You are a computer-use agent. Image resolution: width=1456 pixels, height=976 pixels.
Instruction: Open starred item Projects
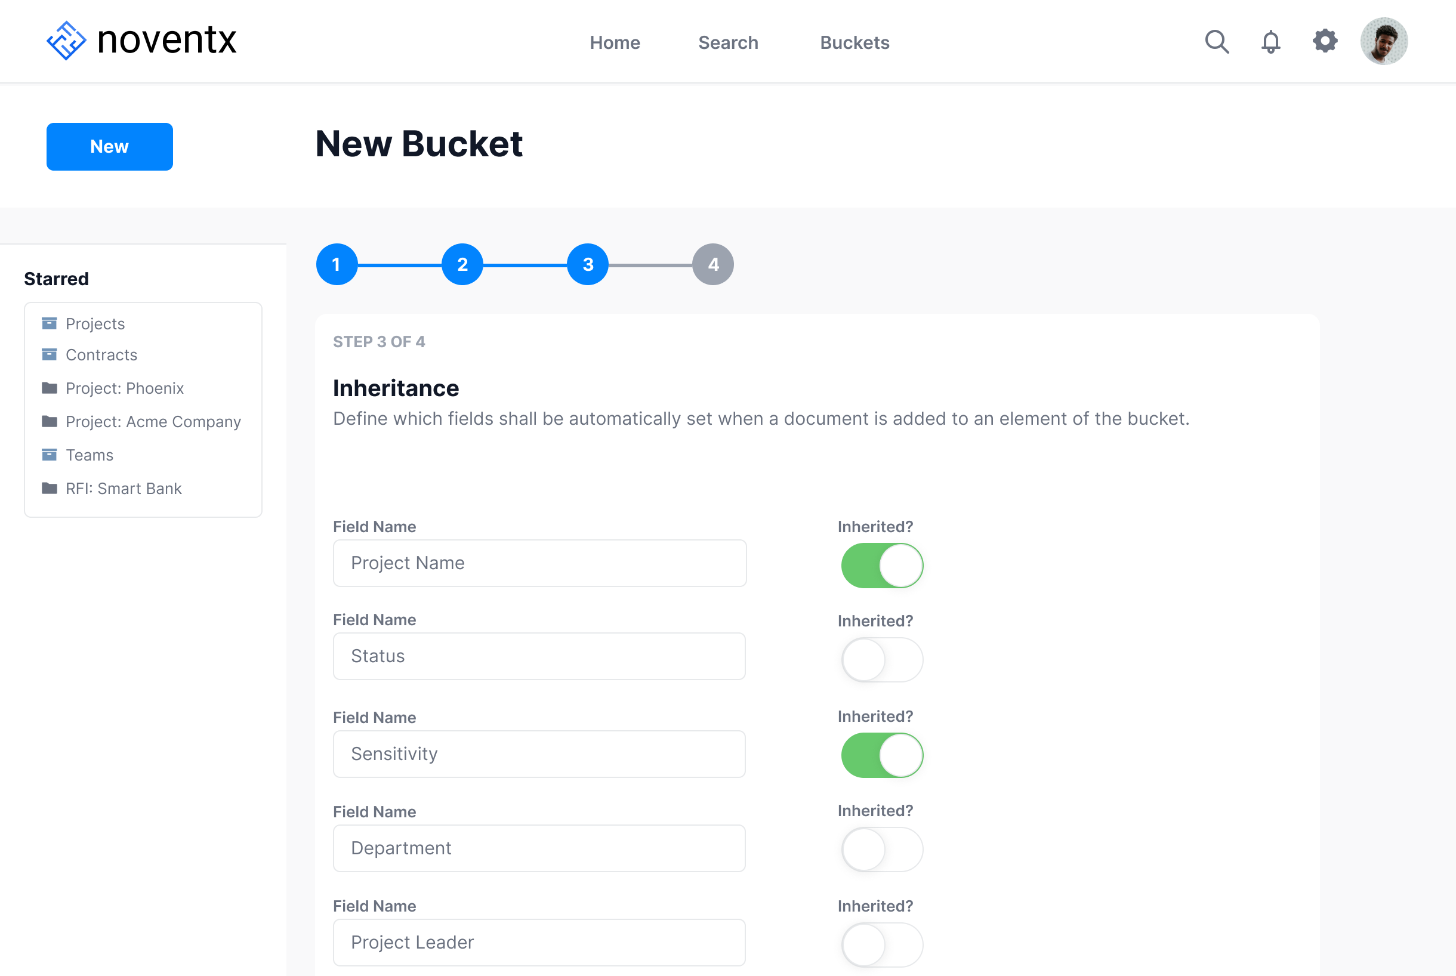(95, 324)
